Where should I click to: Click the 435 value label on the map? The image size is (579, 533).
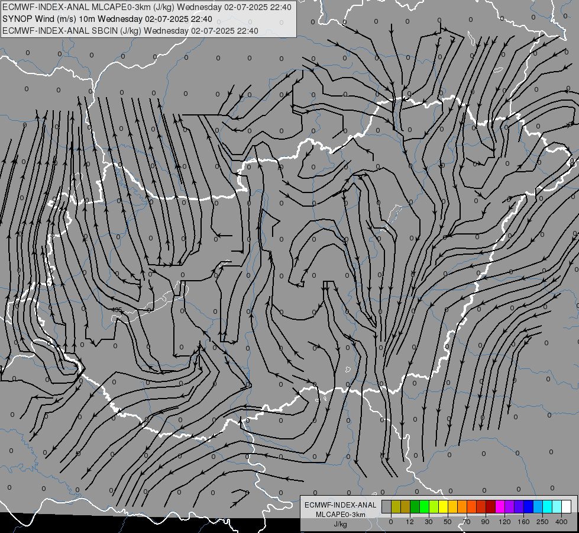pos(117,310)
